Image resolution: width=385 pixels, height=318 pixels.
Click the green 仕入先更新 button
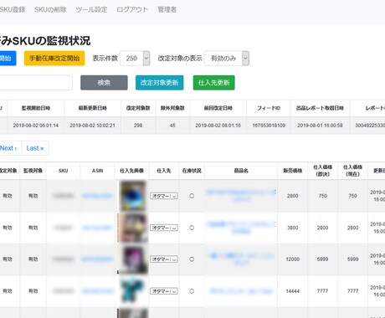click(214, 83)
